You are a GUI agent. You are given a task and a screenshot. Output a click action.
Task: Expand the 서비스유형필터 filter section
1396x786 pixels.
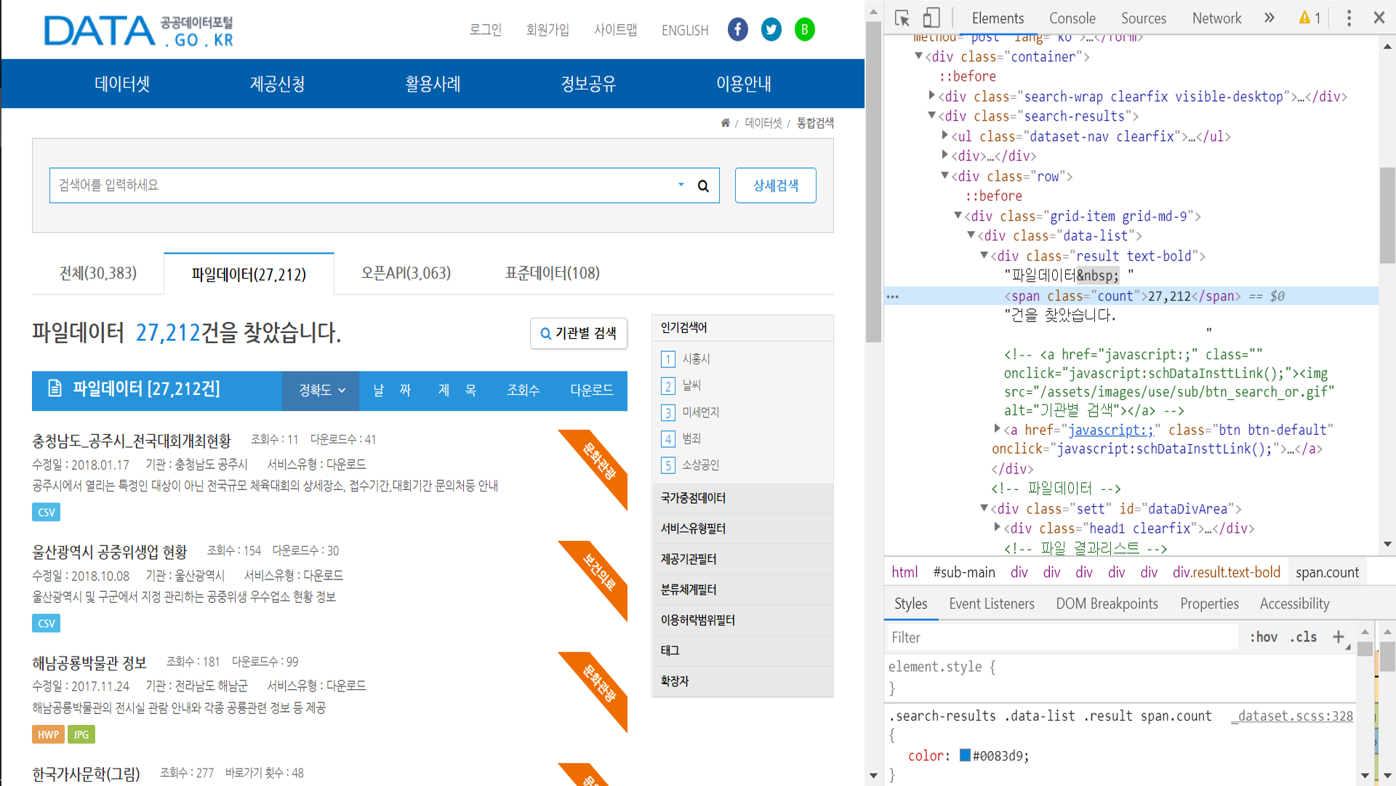point(742,529)
